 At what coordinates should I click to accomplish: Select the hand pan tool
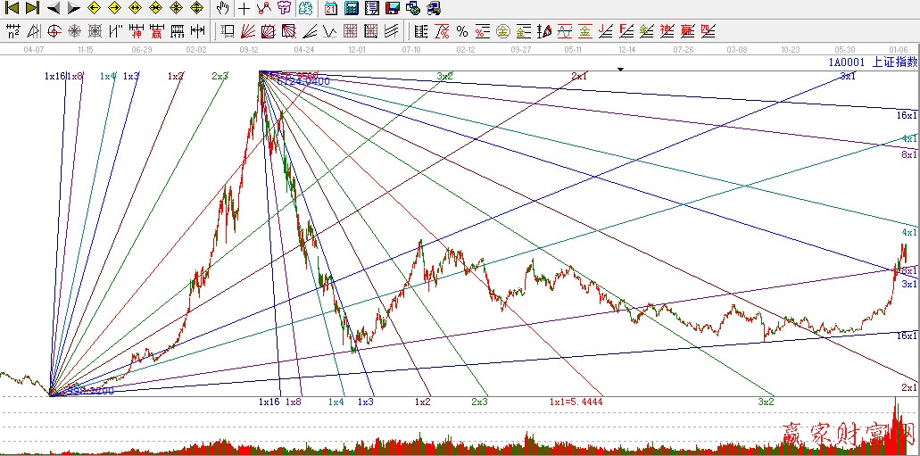pyautogui.click(x=222, y=8)
